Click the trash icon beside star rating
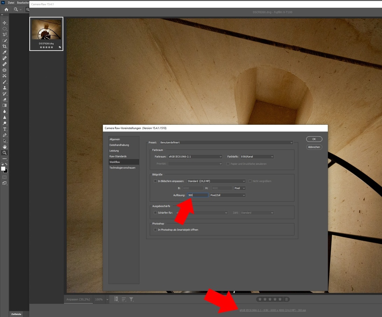The image size is (382, 317). (x=286, y=299)
